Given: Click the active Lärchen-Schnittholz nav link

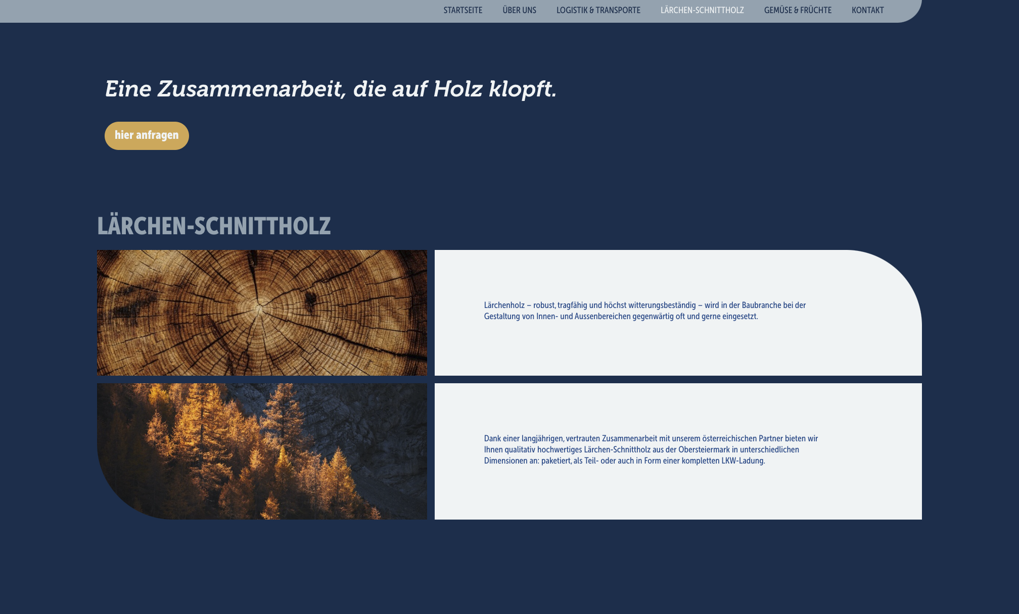Looking at the screenshot, I should point(702,10).
